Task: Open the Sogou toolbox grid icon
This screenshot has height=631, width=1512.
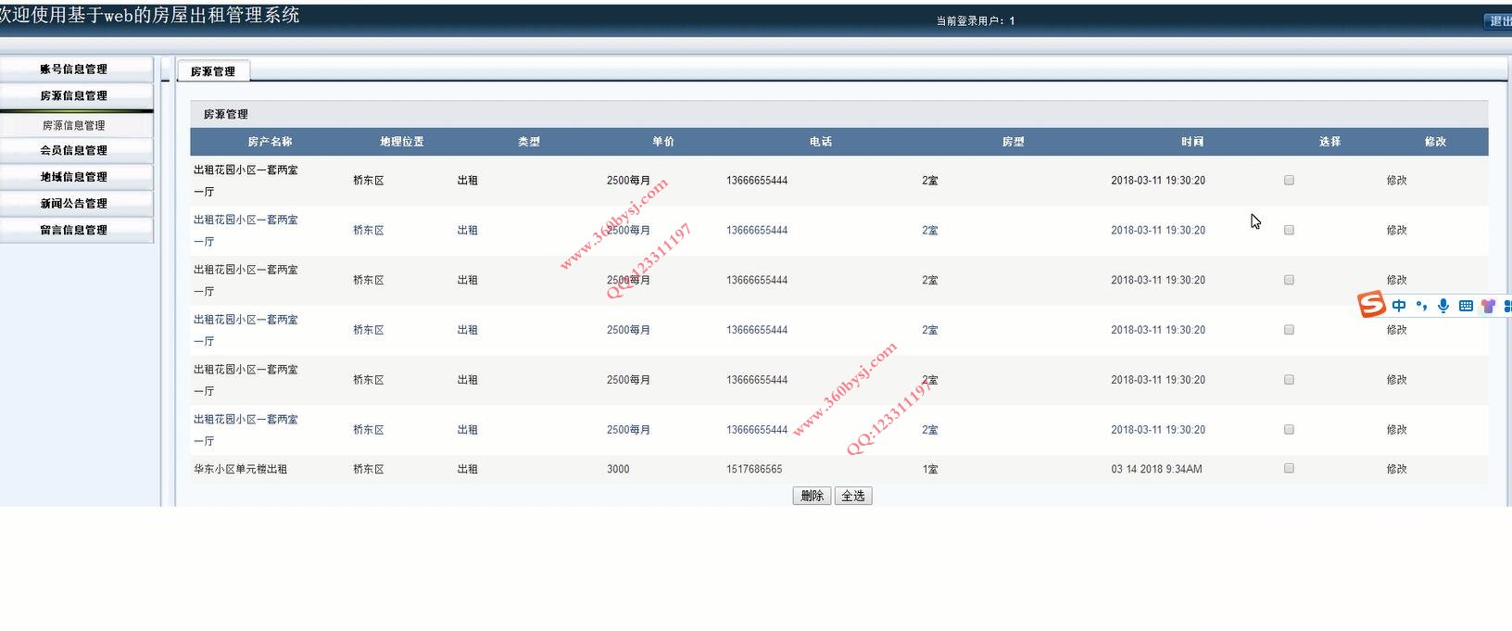Action: click(x=1507, y=306)
